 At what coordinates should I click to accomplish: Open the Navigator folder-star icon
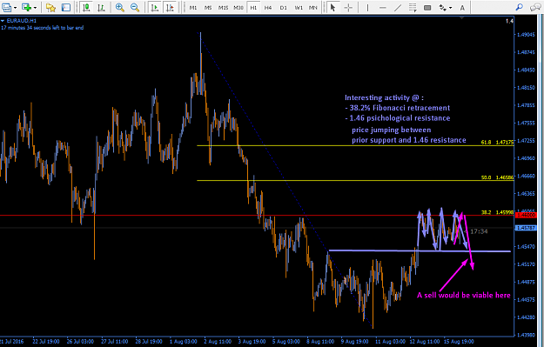(50, 7)
